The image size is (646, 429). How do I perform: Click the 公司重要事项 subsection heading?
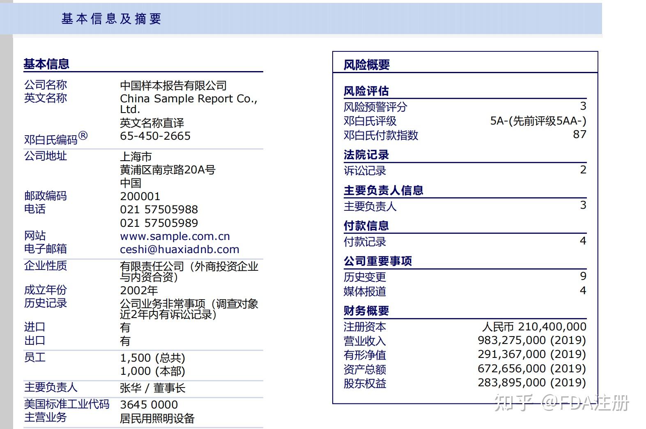[378, 261]
